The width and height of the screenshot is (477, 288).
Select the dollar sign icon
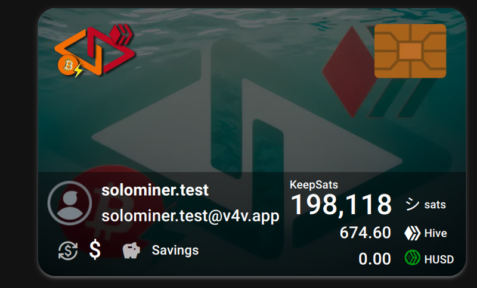[x=95, y=249]
